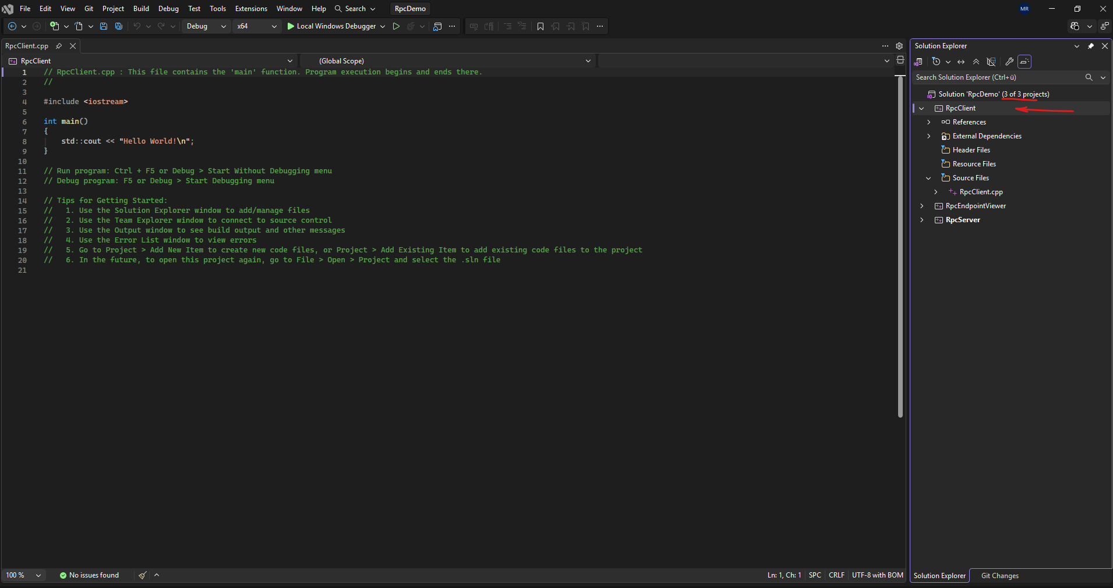Toggle pin on RpcClient.cpp tab
This screenshot has width=1113, height=588.
point(59,46)
